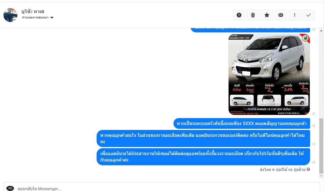Click scrollbar up arrow

[321, 31]
